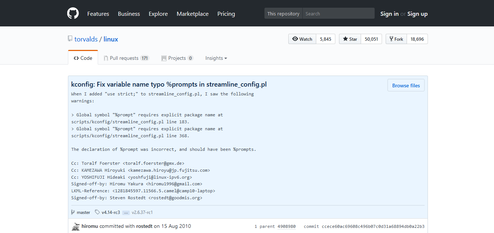
Task: Star the linux repository
Action: pos(350,39)
